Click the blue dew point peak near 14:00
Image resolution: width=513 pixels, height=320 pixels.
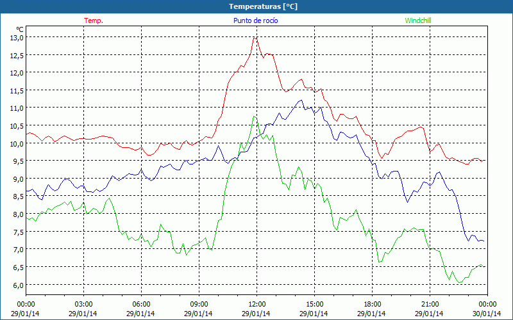[301, 100]
